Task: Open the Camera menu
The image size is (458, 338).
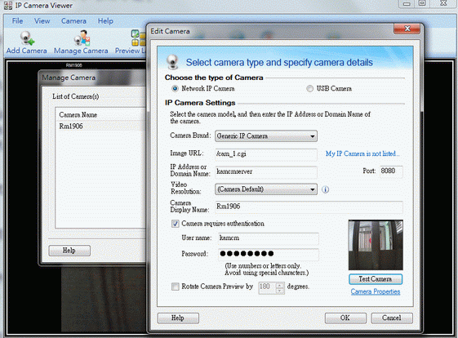Action: pyautogui.click(x=73, y=21)
